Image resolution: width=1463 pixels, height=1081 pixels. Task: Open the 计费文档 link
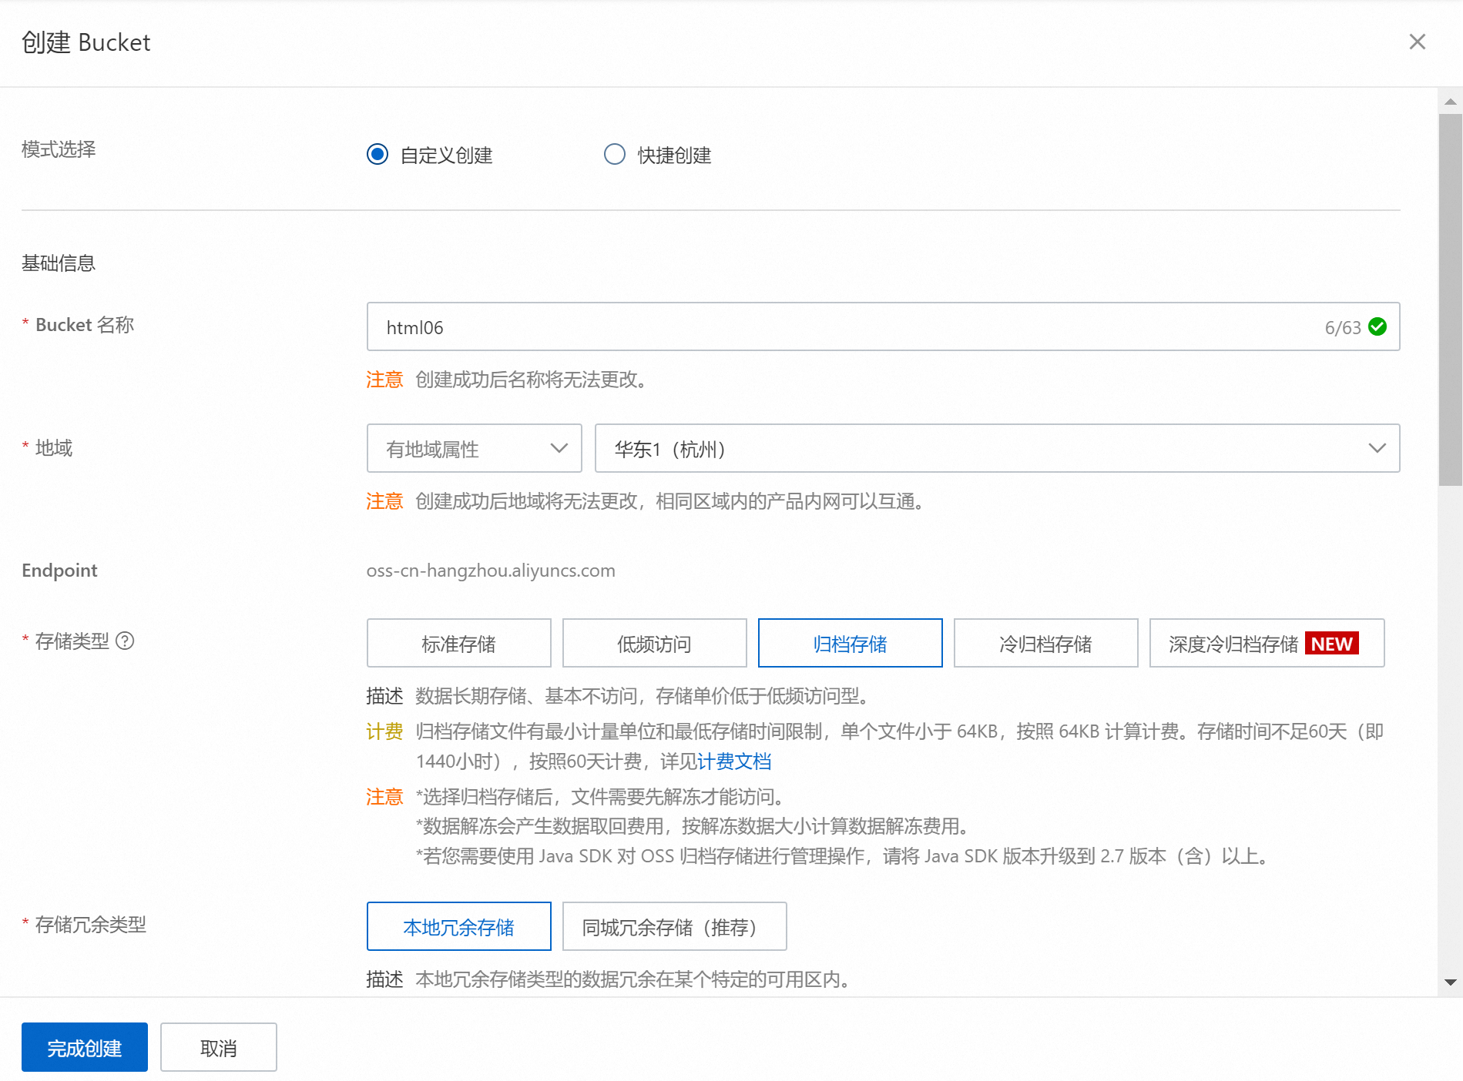pos(734,761)
